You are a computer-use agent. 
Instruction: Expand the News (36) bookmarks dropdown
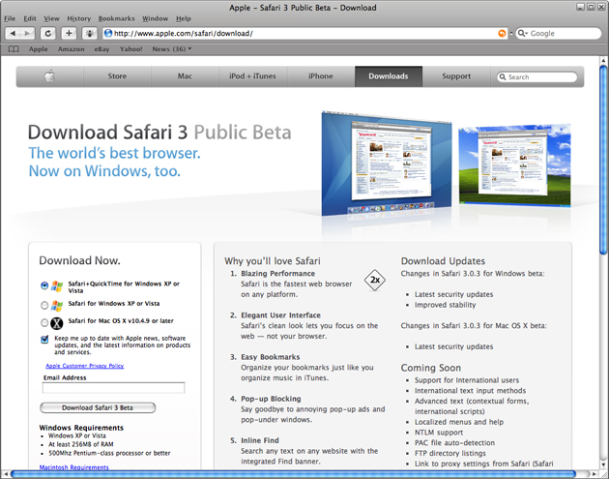[x=172, y=49]
